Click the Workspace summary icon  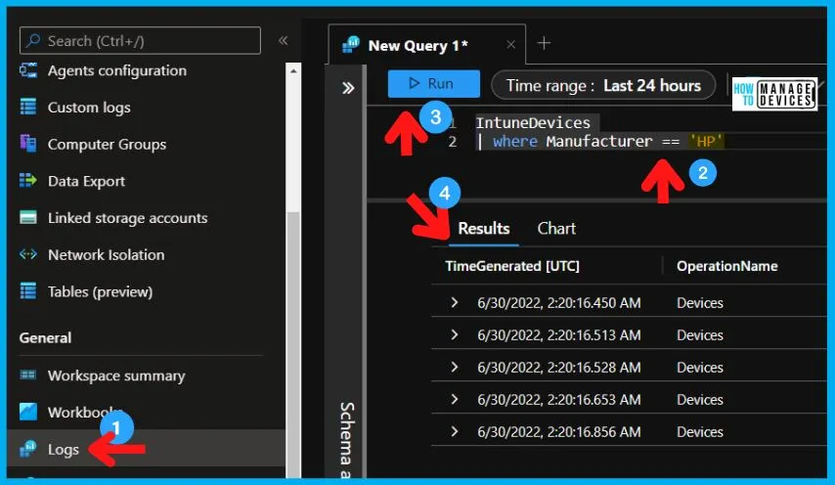click(x=28, y=375)
